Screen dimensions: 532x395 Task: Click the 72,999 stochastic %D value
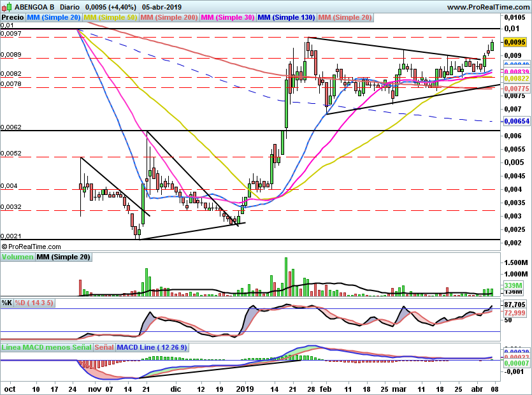pos(515,313)
